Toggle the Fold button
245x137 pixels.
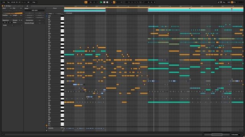point(50,14)
